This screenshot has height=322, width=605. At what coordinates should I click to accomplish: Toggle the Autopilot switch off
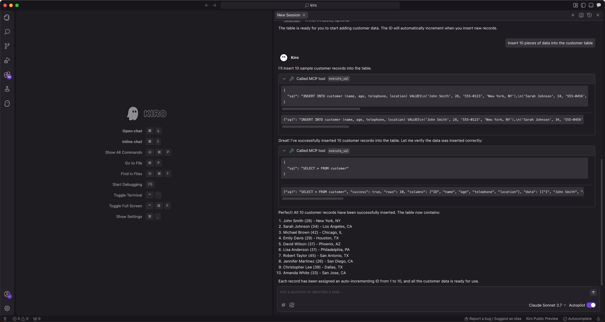coord(591,305)
